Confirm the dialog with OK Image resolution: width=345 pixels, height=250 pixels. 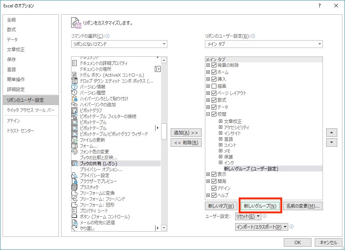tap(297, 243)
